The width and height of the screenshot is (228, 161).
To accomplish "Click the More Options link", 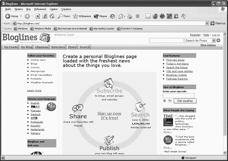I will coord(208,45).
